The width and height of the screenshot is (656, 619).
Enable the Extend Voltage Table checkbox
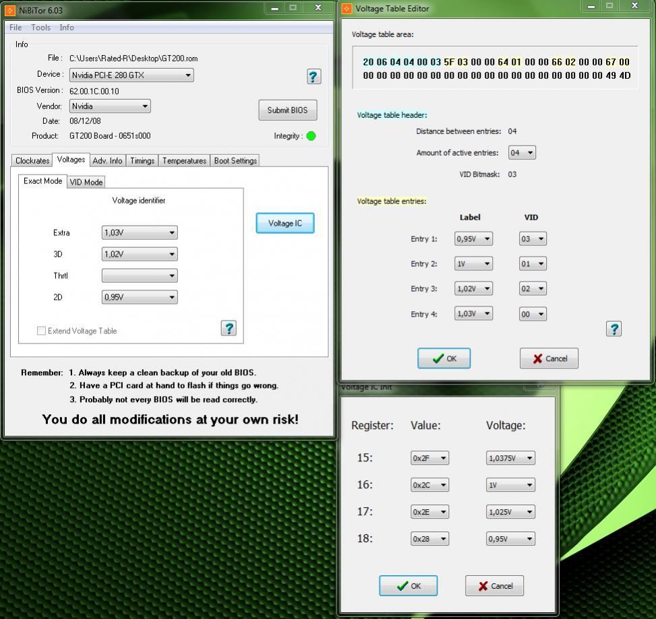[41, 331]
